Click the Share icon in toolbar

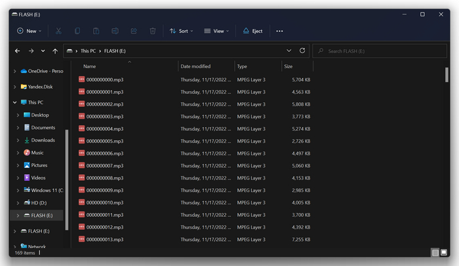[x=134, y=31]
